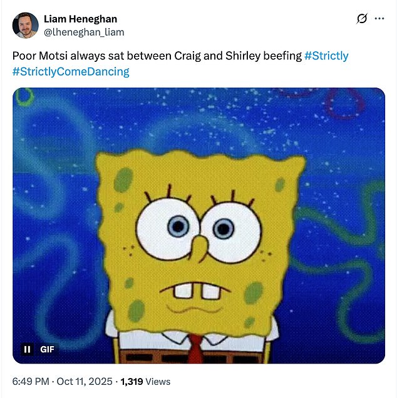Click the GIF badge label
Image resolution: width=397 pixels, height=398 pixels.
click(47, 349)
